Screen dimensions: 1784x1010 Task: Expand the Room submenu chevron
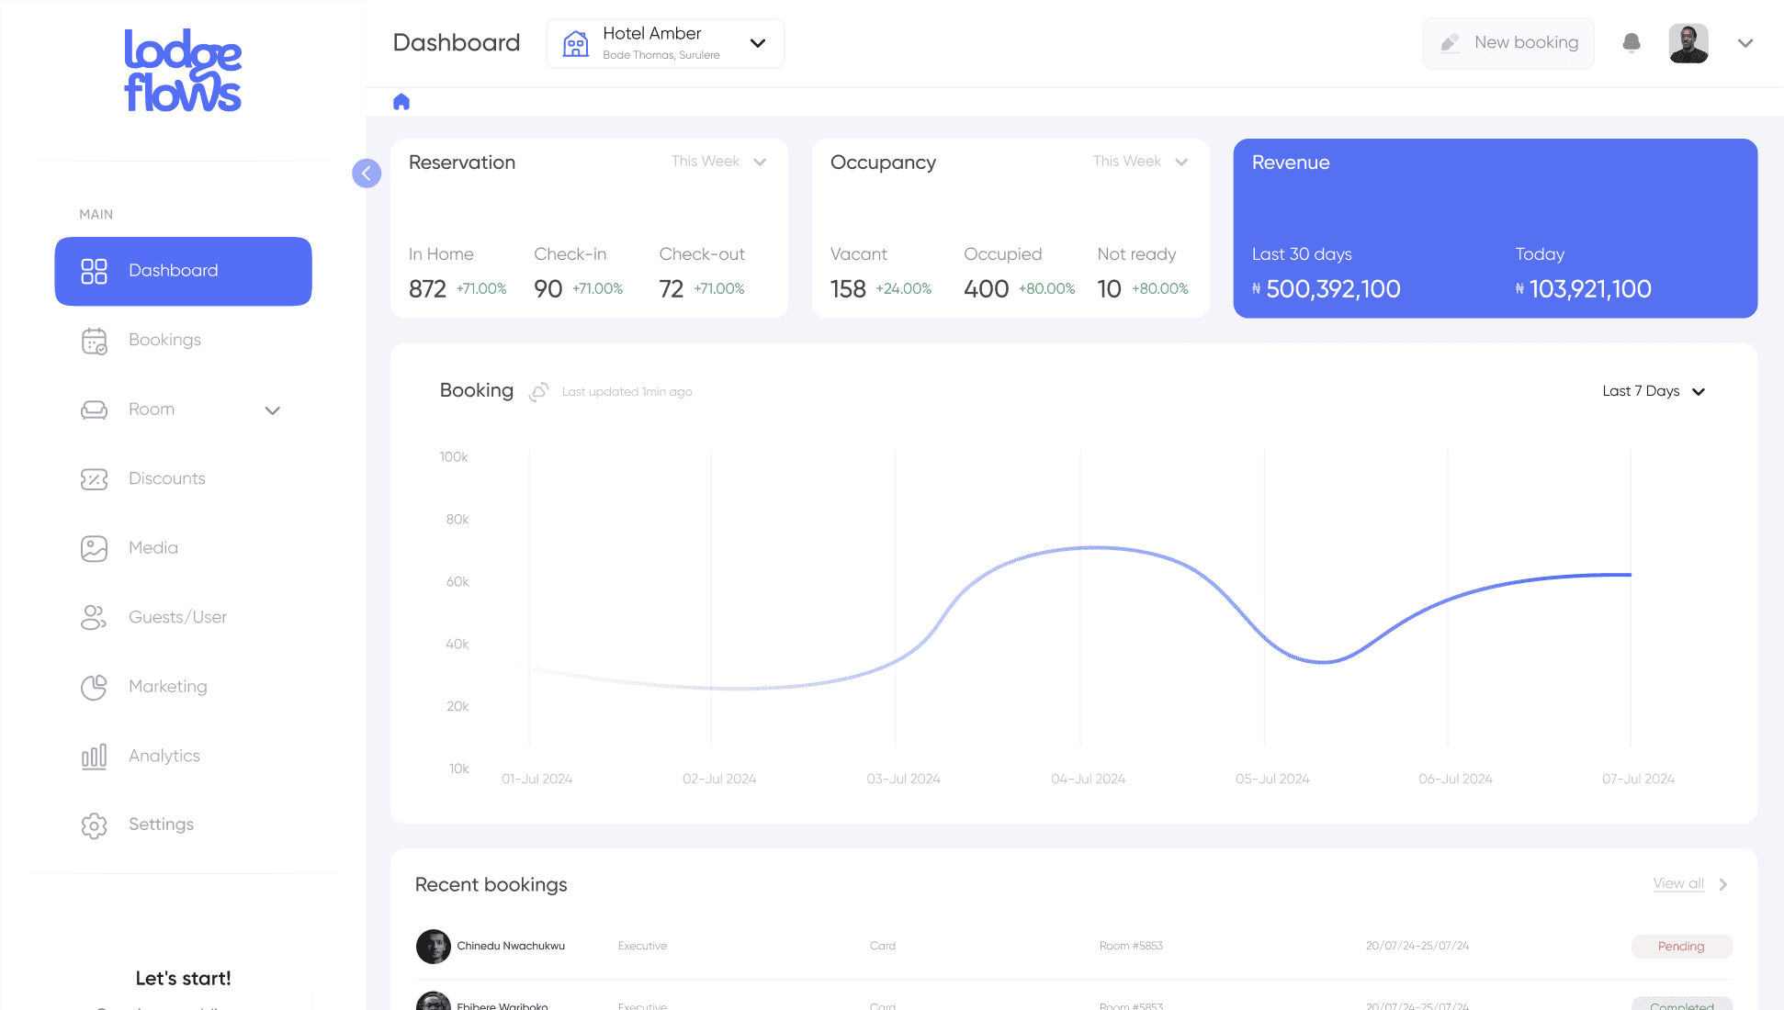point(272,410)
